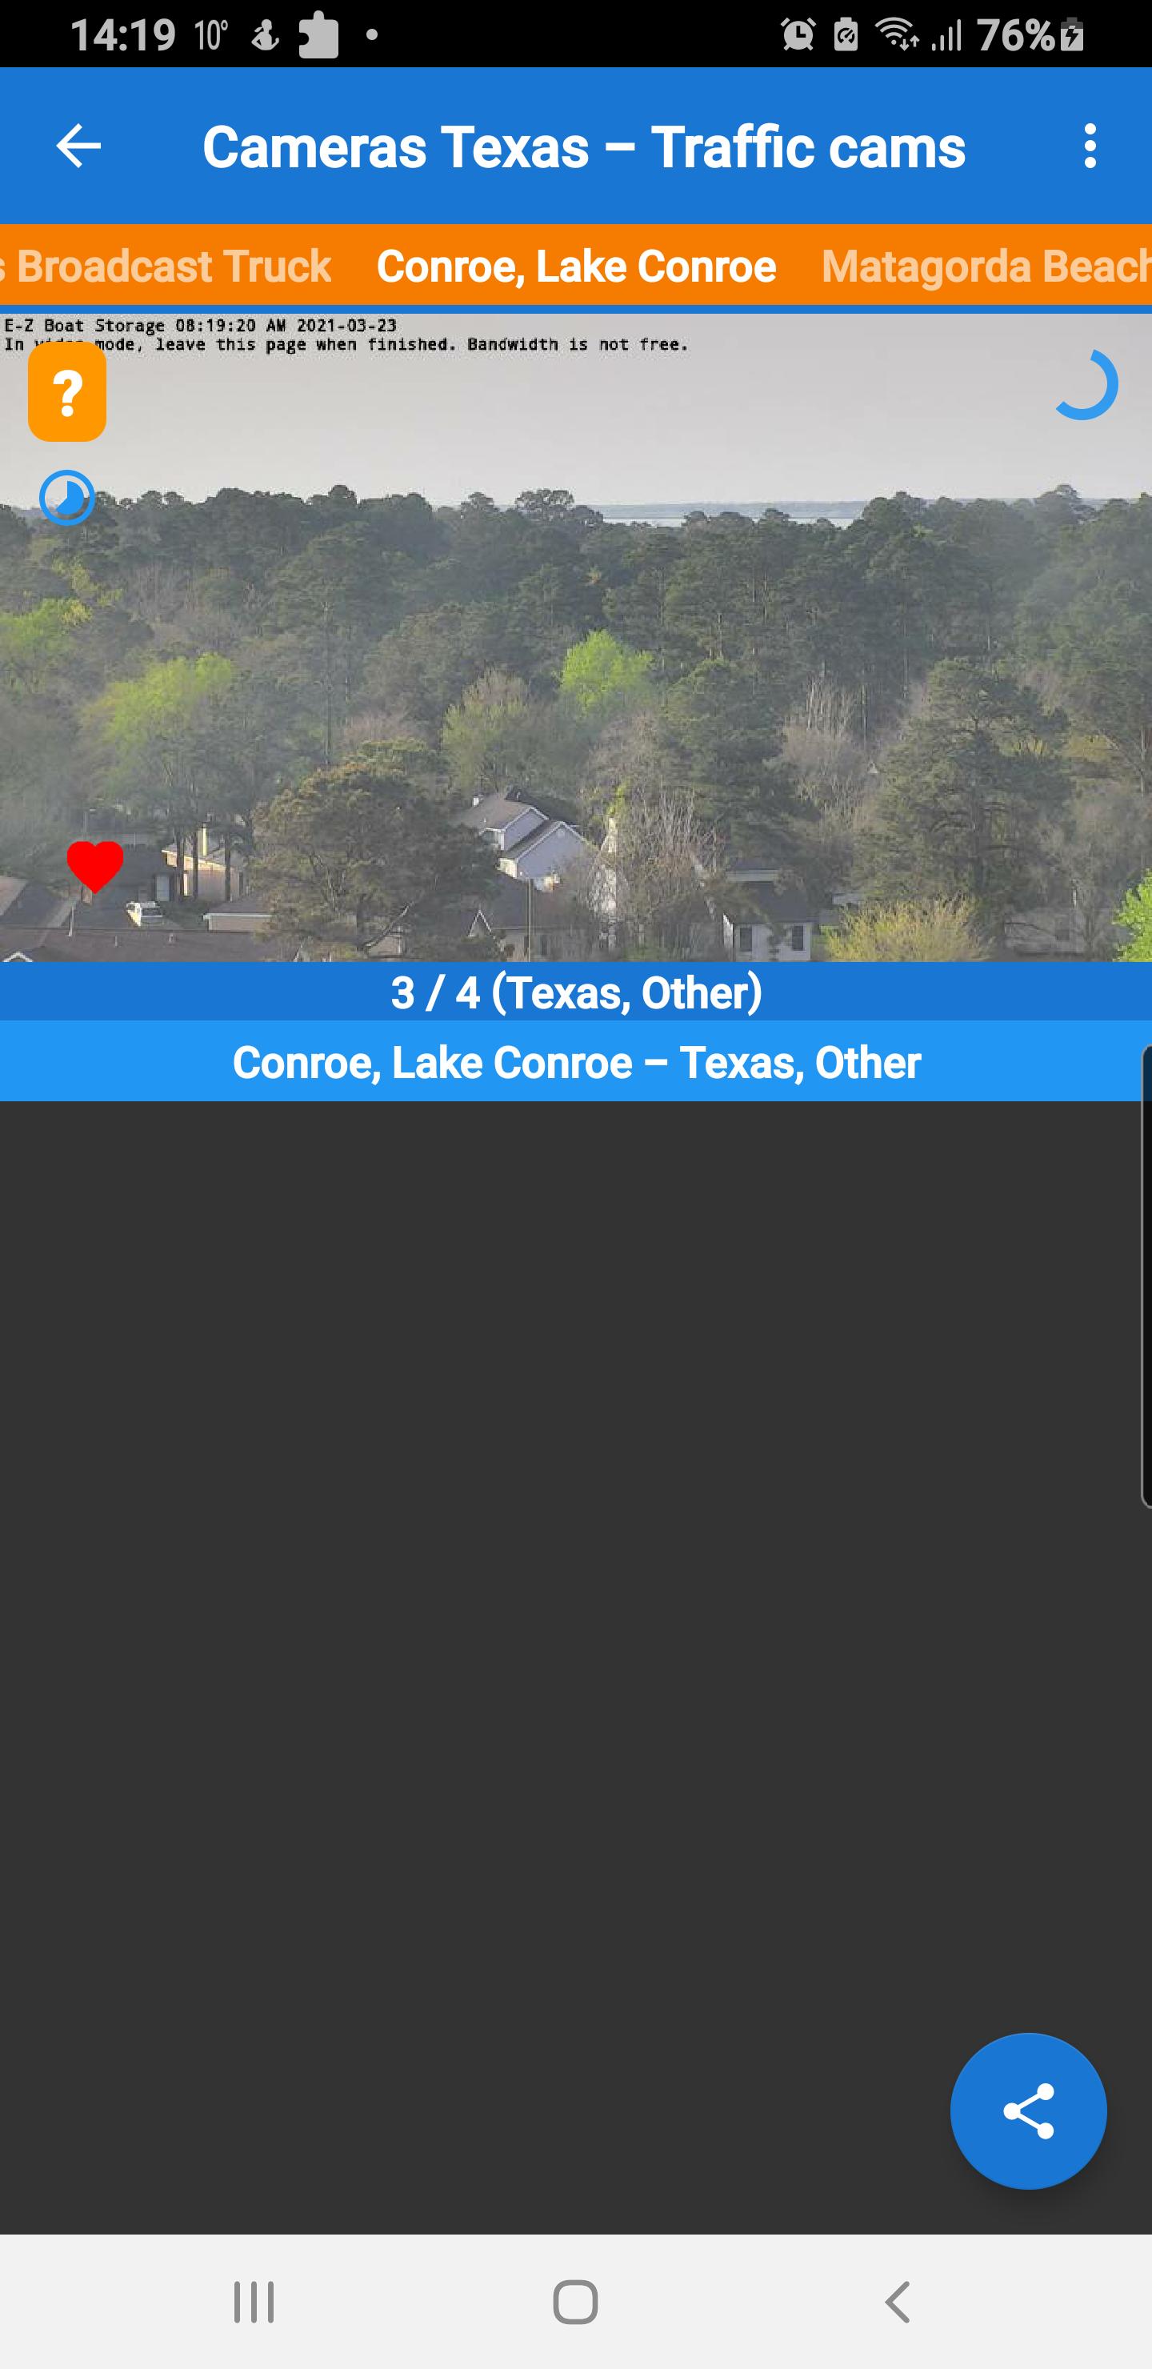
Task: Tap the alarm icon in status bar
Action: (798, 35)
